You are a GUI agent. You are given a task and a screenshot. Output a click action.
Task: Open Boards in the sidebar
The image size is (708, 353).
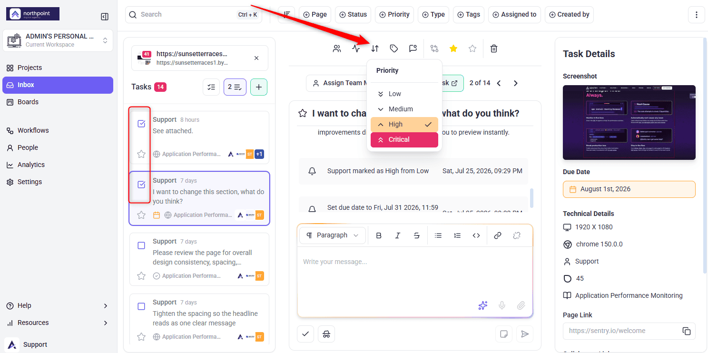click(x=58, y=102)
